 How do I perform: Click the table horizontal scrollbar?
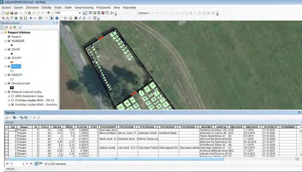(x=116, y=159)
